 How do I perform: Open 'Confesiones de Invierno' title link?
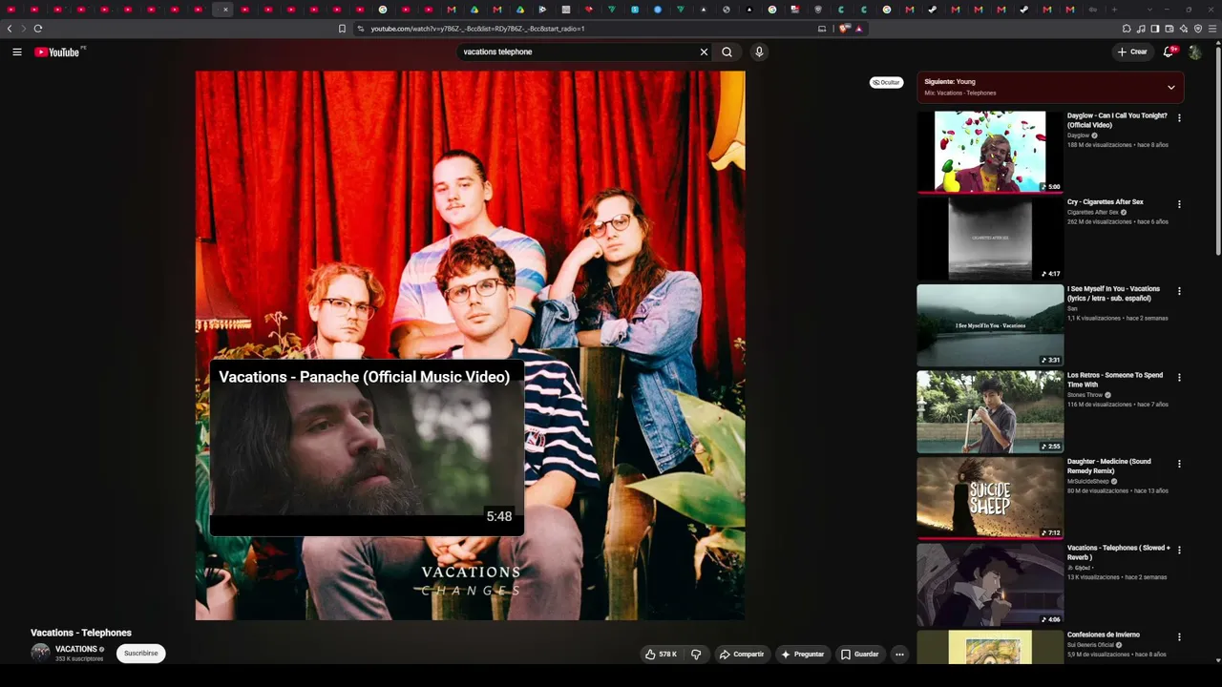(1104, 635)
